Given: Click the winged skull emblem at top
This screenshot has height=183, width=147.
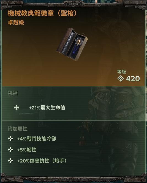Looking at the screenshot, I should tap(73, 3).
